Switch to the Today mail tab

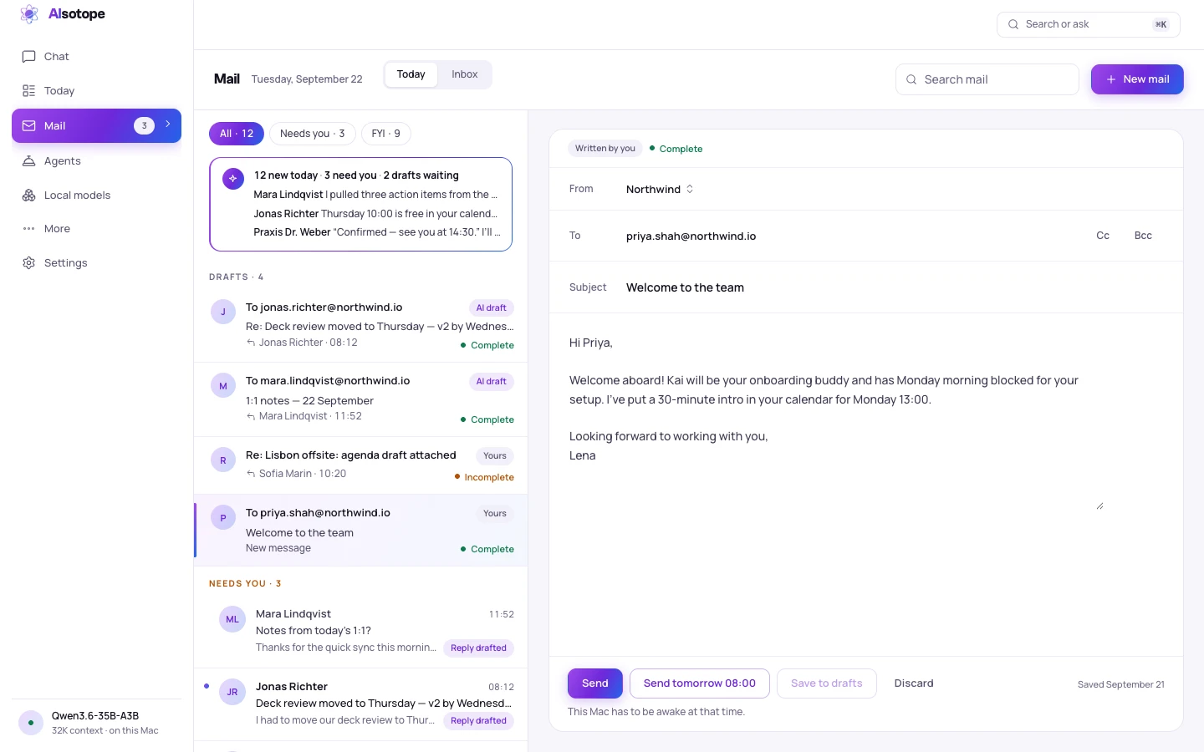(x=411, y=74)
